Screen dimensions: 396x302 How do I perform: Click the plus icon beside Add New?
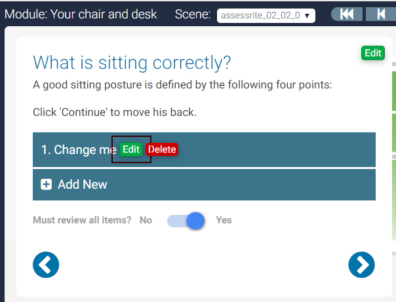(47, 185)
